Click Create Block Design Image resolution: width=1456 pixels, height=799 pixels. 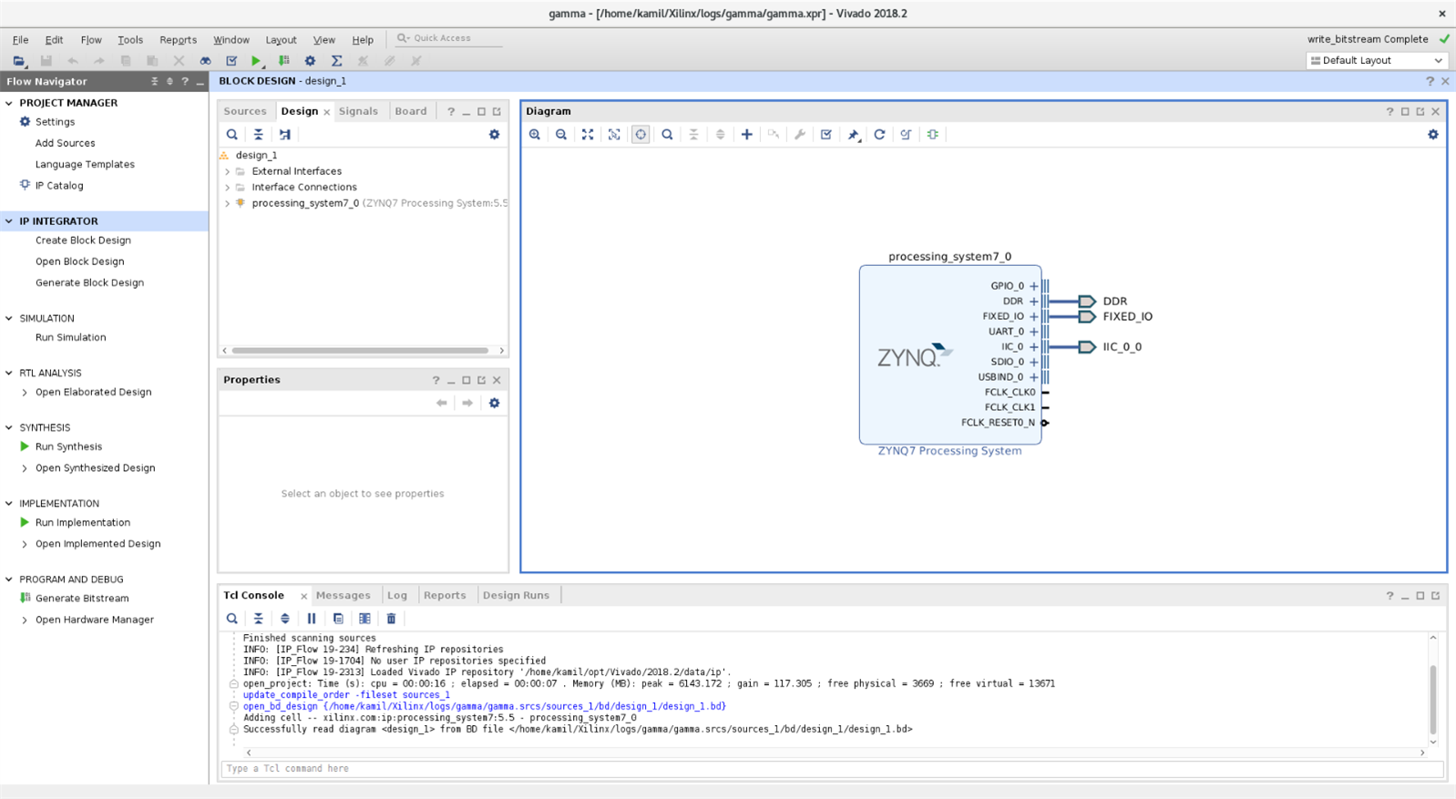coord(83,241)
